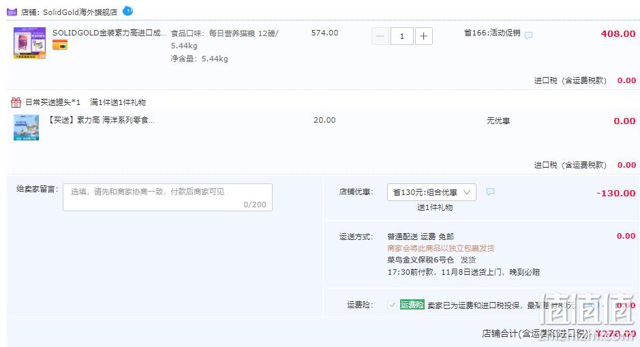Click the gift icon beside 日常买送罐头*1
Viewport: 640px width, 347px height.
coord(16,102)
